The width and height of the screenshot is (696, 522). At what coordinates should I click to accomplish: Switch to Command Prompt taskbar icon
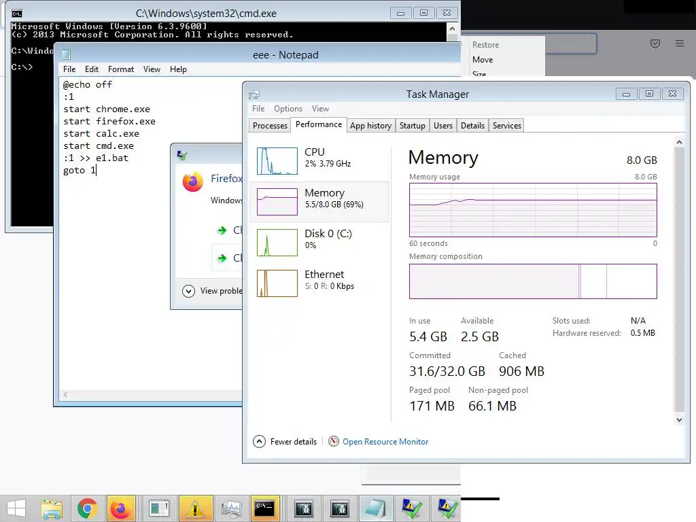click(265, 508)
